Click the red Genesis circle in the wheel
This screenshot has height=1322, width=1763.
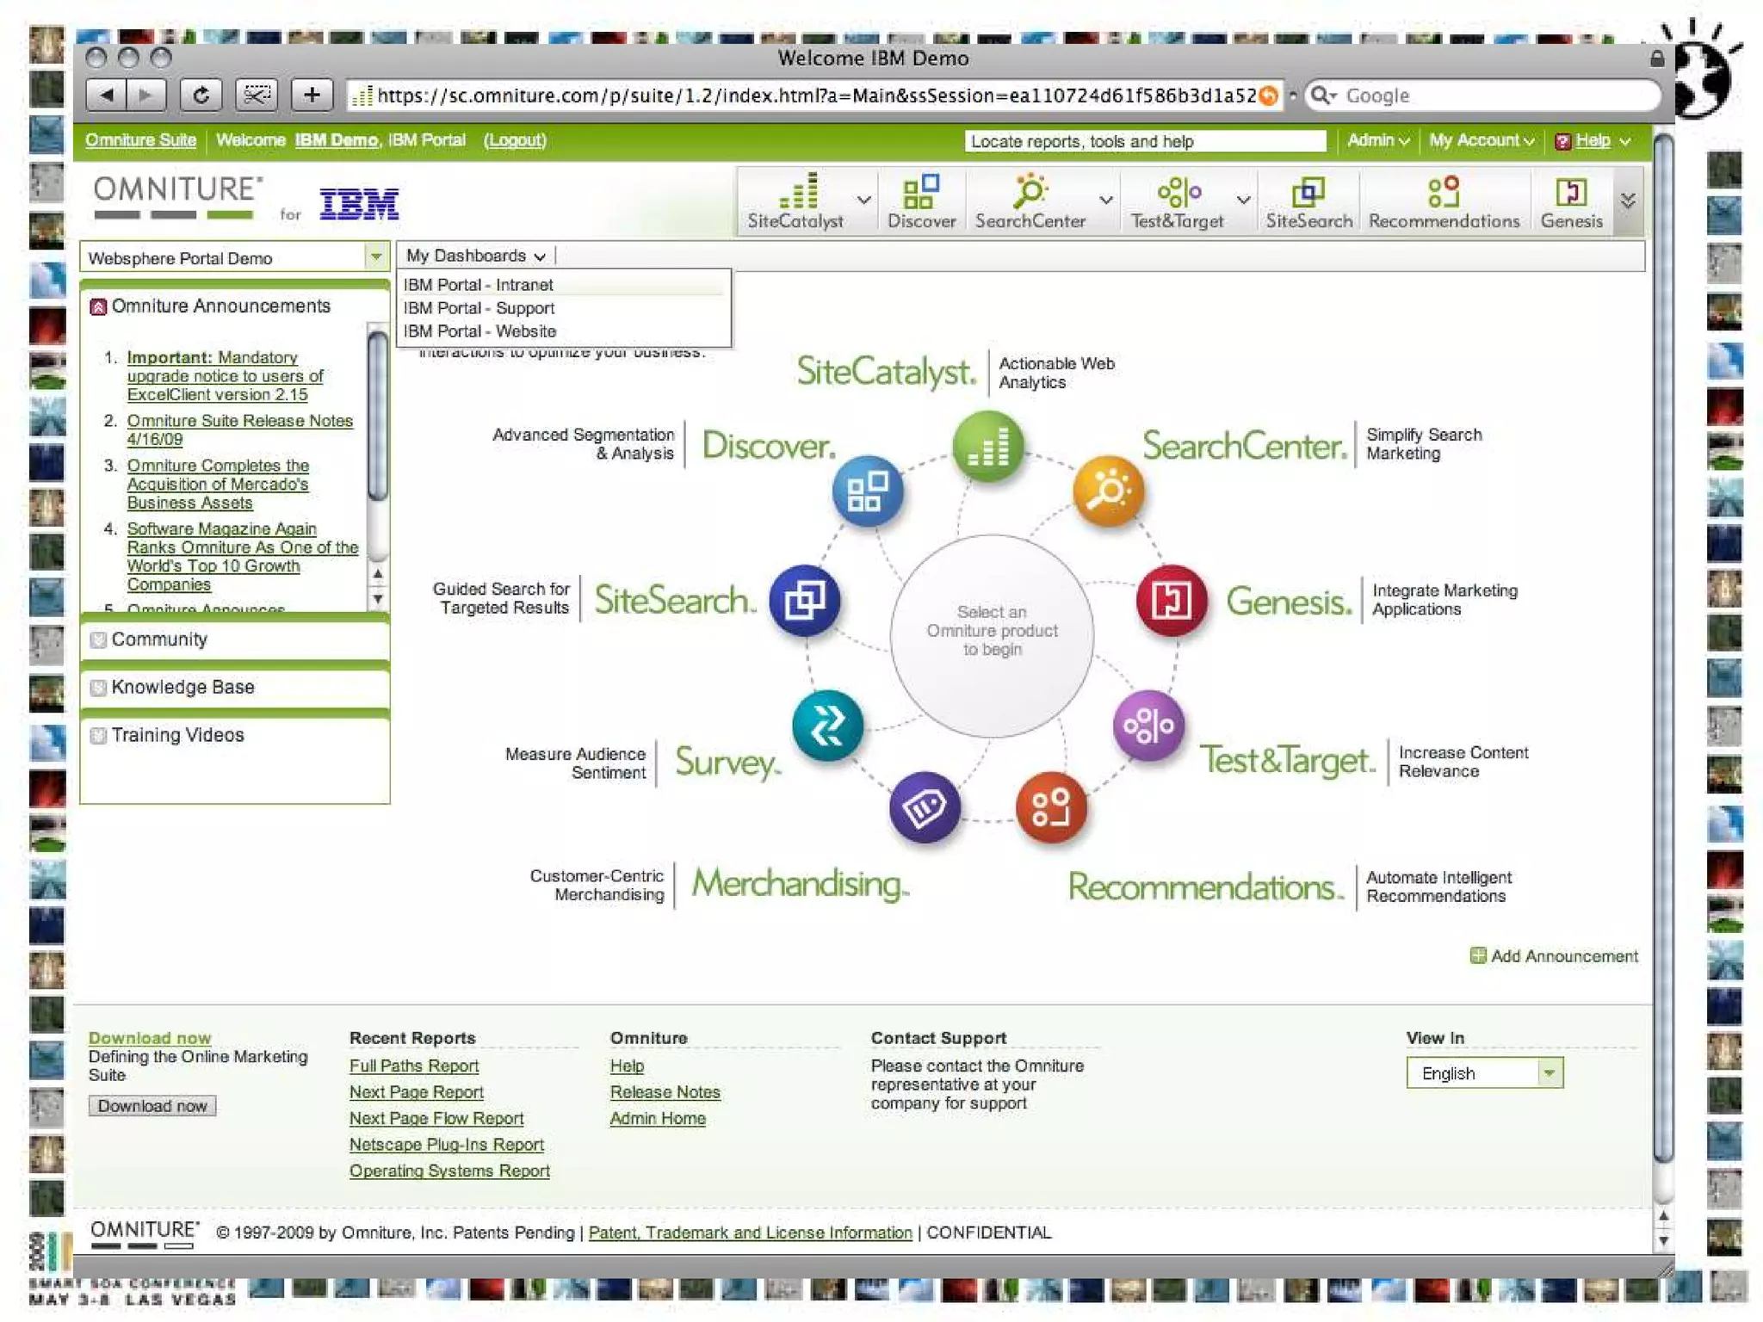pos(1171,600)
